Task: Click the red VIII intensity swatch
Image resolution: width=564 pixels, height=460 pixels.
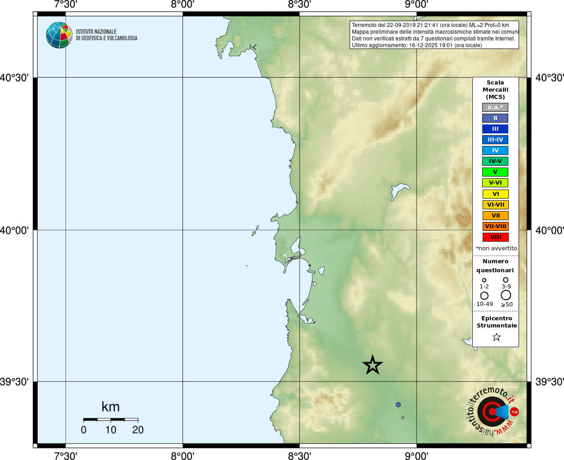Action: [496, 237]
